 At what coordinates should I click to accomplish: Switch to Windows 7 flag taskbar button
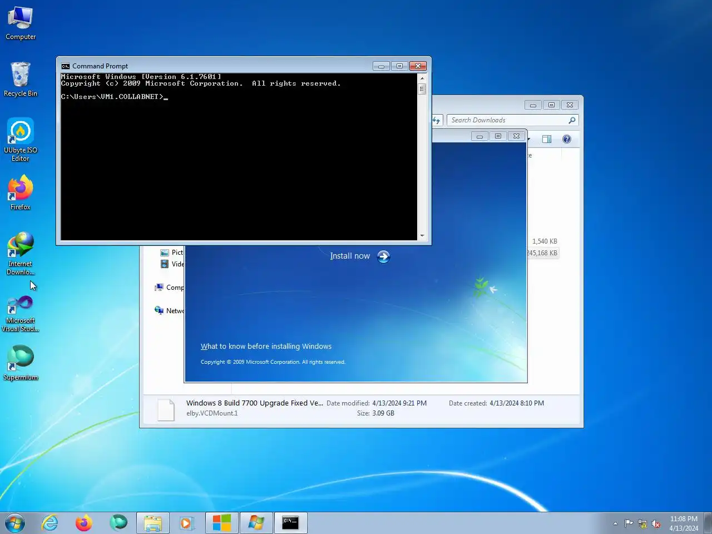pyautogui.click(x=256, y=523)
